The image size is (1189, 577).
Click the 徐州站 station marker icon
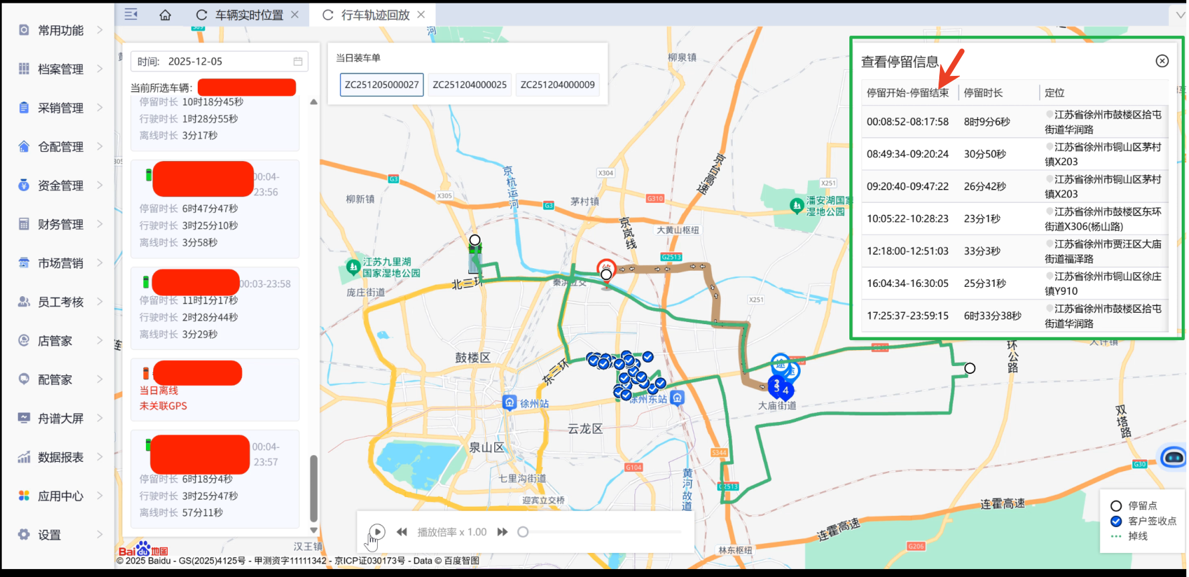click(510, 403)
